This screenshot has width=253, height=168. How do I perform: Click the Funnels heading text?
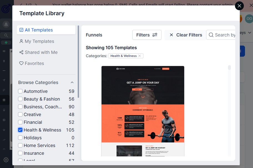tap(94, 35)
